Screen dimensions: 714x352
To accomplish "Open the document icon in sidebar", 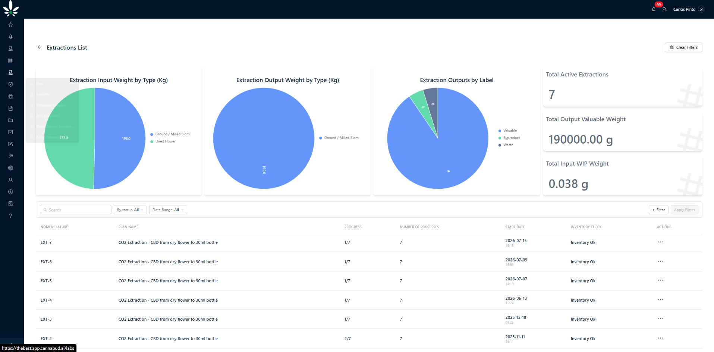I will point(10,108).
